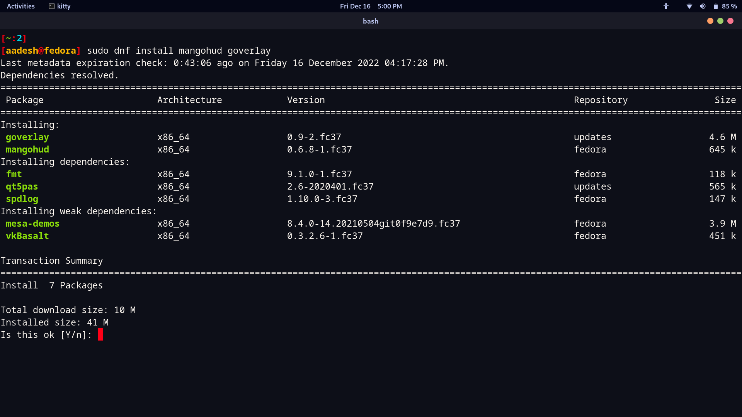Click the Installed size: 41 M line
Screen dimensions: 742x417
click(x=54, y=322)
